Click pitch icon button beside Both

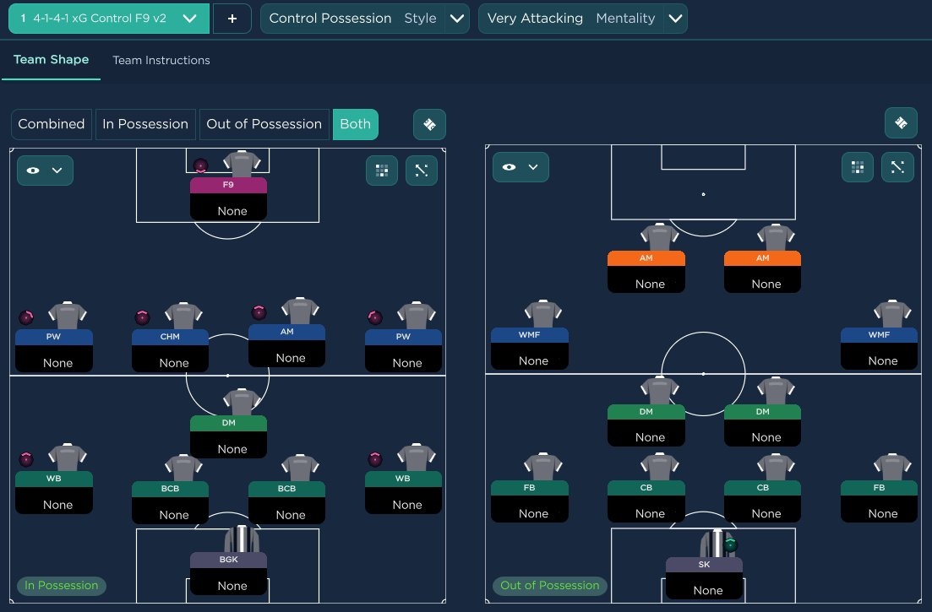(429, 124)
